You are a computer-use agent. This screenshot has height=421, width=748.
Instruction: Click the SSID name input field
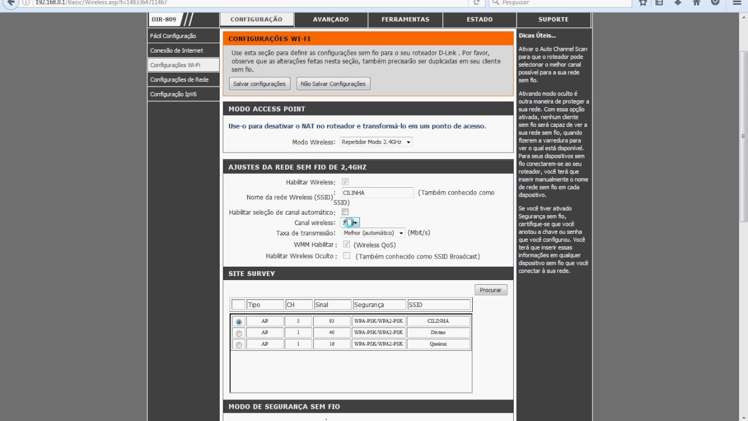click(x=377, y=192)
